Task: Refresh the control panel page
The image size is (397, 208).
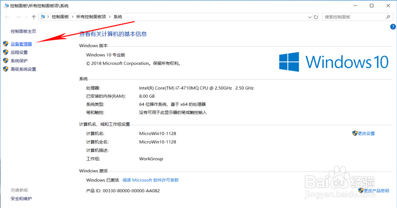Action: point(316,17)
